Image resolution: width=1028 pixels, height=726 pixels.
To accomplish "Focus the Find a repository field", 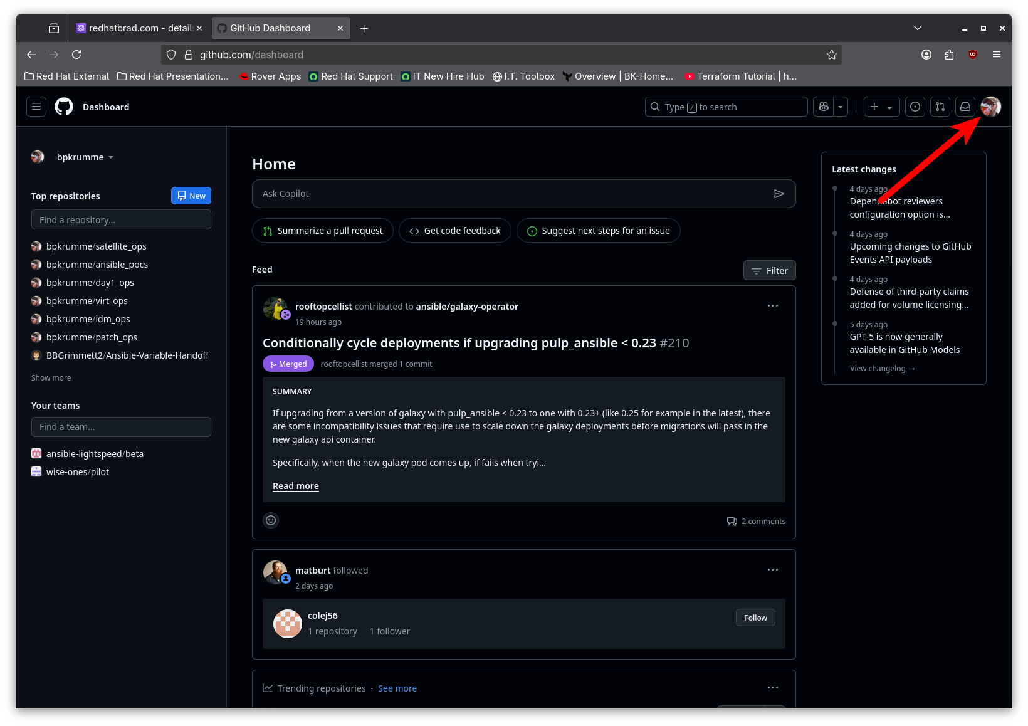I will click(x=121, y=219).
